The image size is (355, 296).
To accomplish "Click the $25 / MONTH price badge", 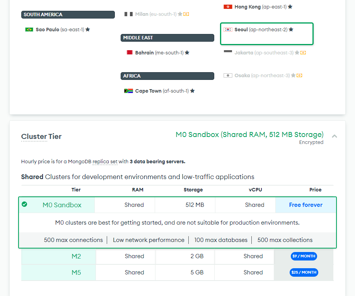I will coord(304,272).
